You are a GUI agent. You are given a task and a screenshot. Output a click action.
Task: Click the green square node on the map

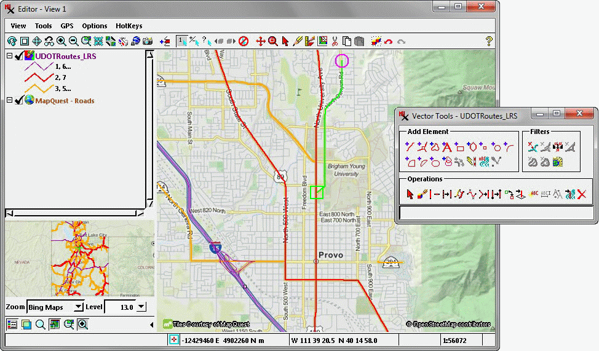(316, 192)
